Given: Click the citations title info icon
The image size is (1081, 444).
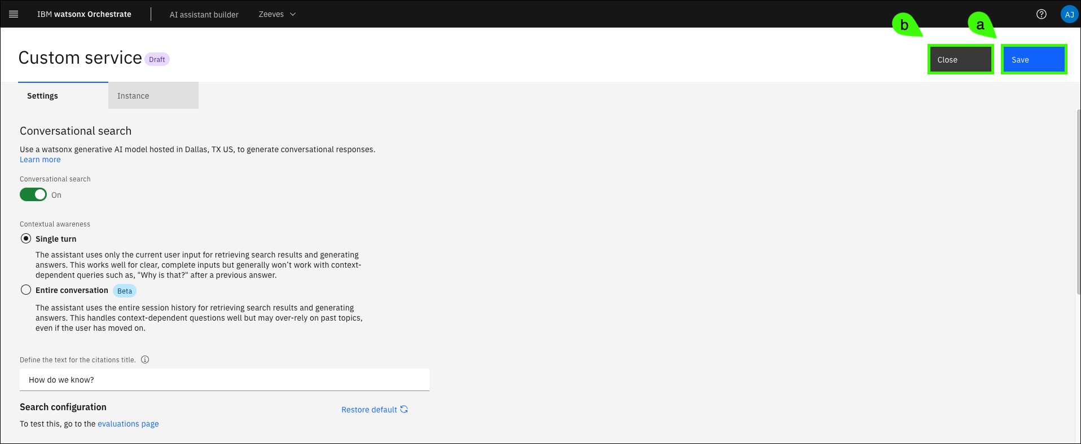Looking at the screenshot, I should tap(145, 359).
